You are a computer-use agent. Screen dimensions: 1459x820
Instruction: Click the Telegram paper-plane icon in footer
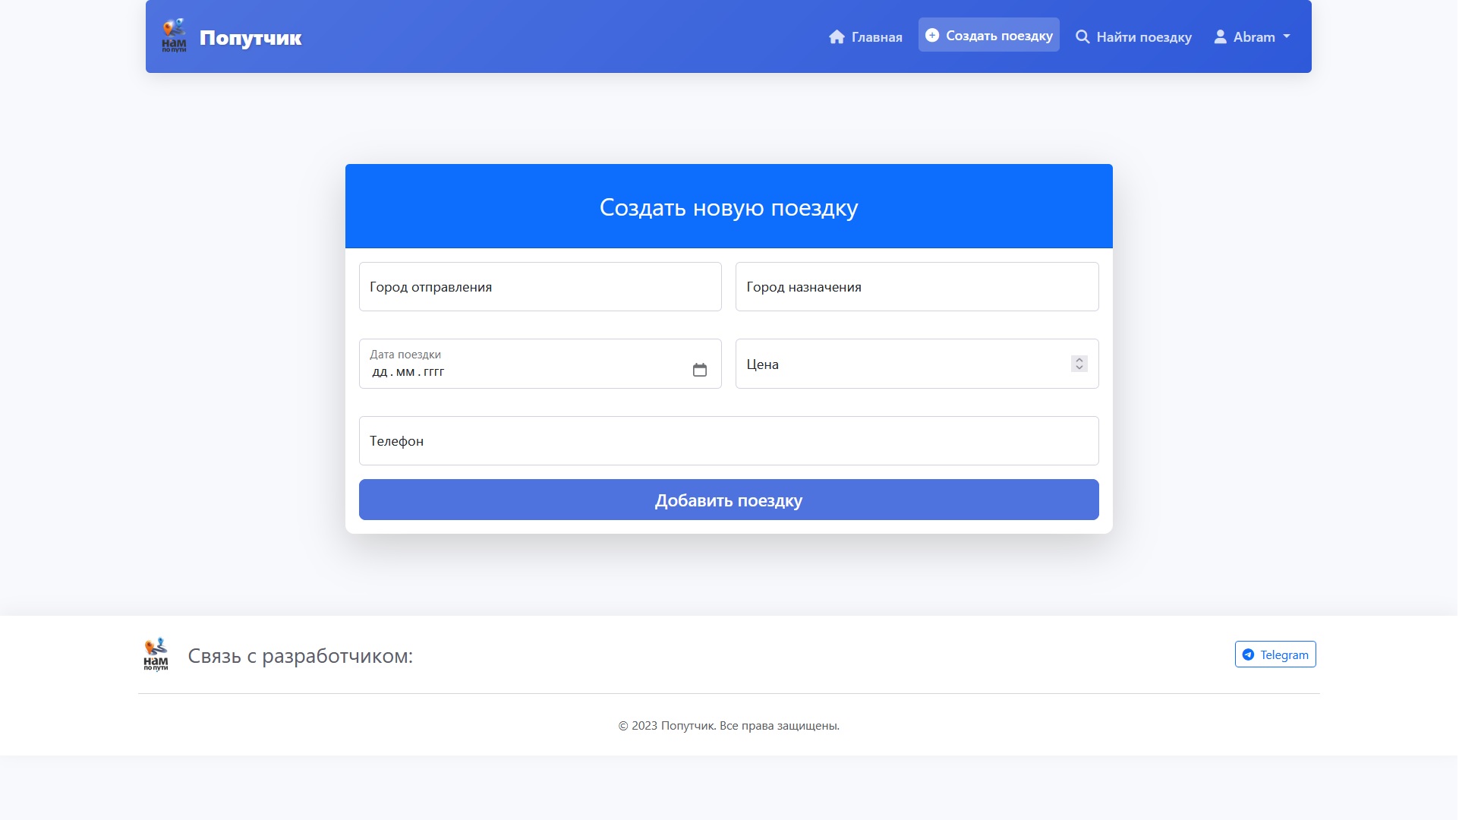coord(1248,654)
